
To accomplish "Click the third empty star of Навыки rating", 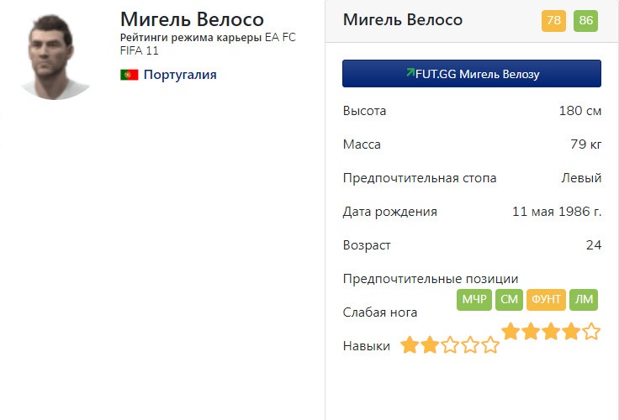I will [x=450, y=345].
